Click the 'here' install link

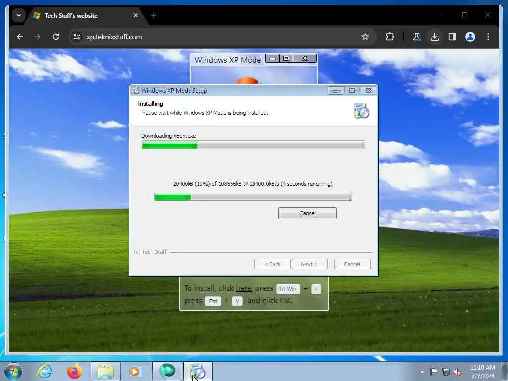pyautogui.click(x=243, y=288)
